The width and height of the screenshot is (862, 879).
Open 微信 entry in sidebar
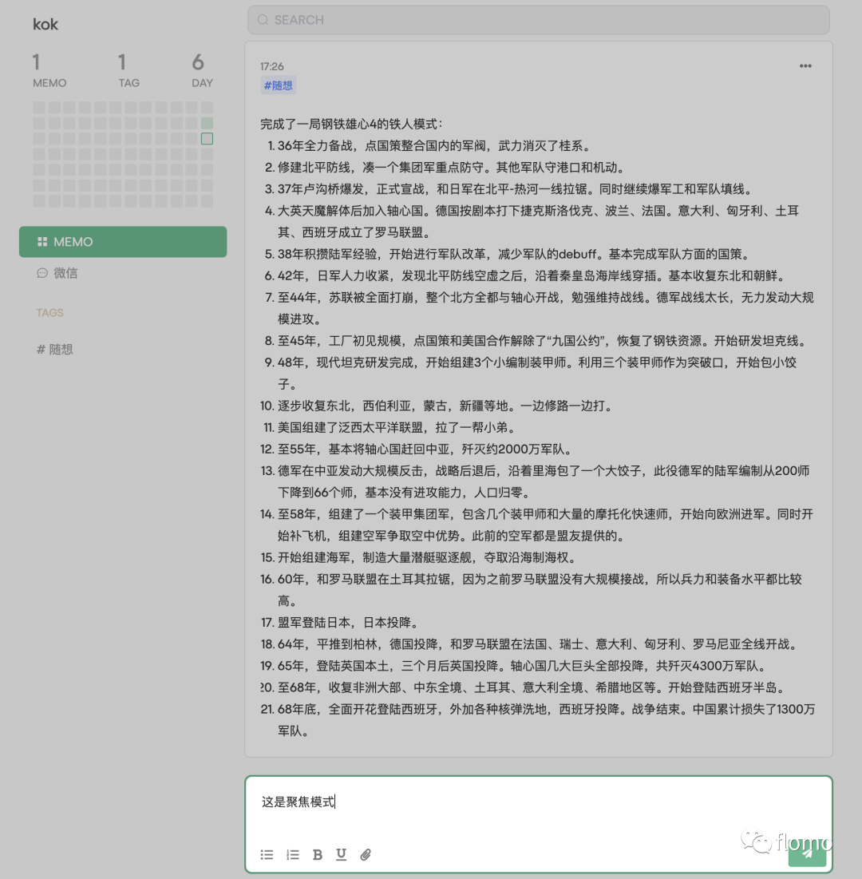[57, 273]
